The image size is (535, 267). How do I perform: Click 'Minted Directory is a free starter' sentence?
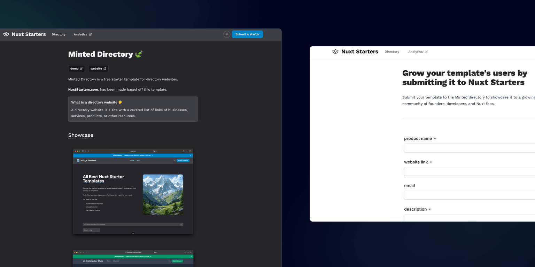[123, 79]
